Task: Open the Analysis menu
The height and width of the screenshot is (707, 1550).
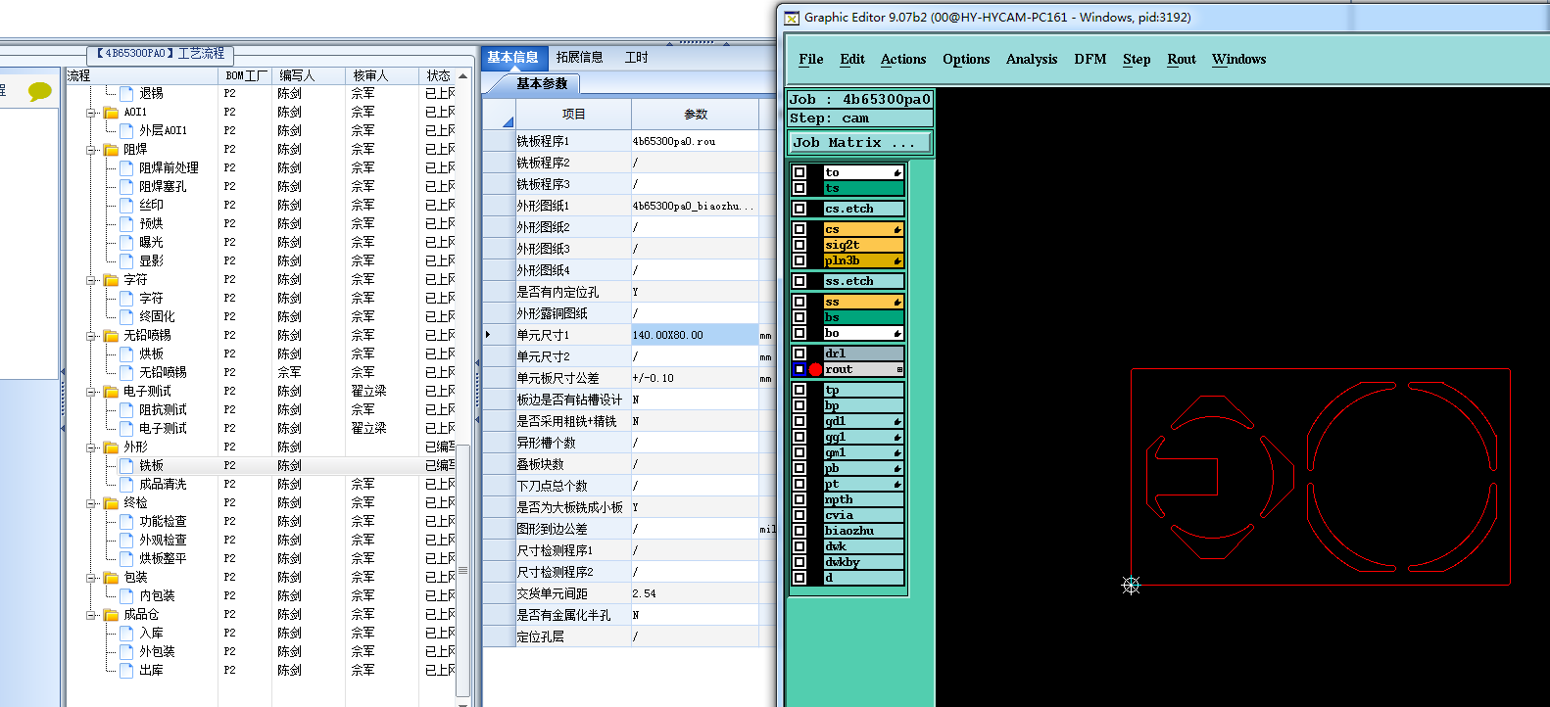Action: coord(1032,60)
